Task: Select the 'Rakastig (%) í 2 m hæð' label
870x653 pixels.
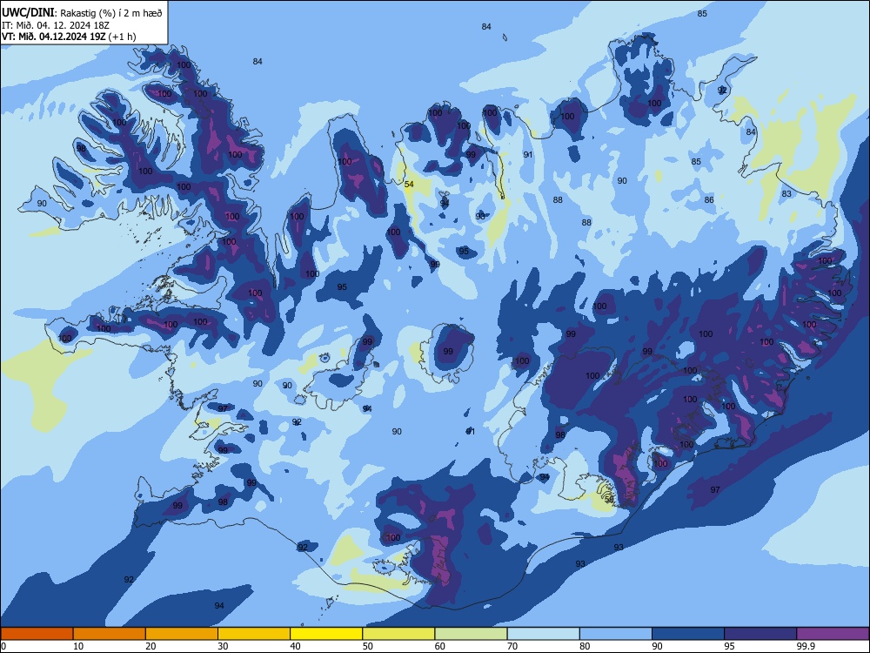Action: point(111,13)
